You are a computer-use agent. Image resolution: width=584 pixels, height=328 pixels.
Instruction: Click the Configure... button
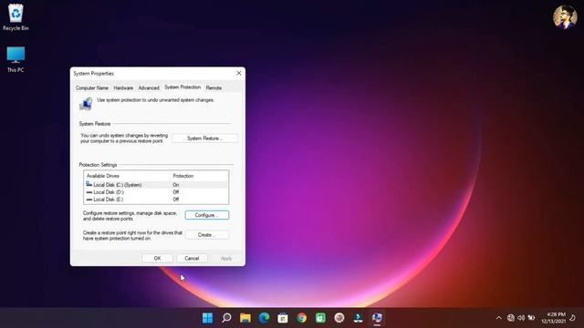click(207, 215)
